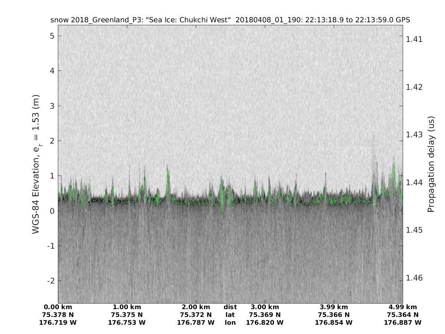Select the -2 elevation tick label
This screenshot has width=445, height=334.
click(x=50, y=281)
